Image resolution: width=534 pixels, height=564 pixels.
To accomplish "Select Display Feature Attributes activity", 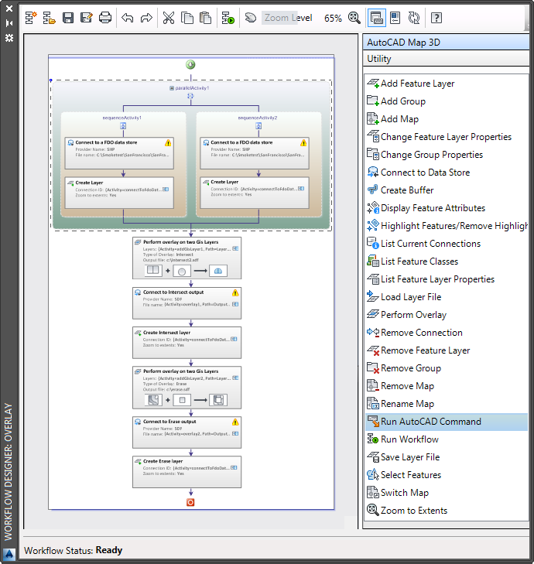I will (x=447, y=208).
